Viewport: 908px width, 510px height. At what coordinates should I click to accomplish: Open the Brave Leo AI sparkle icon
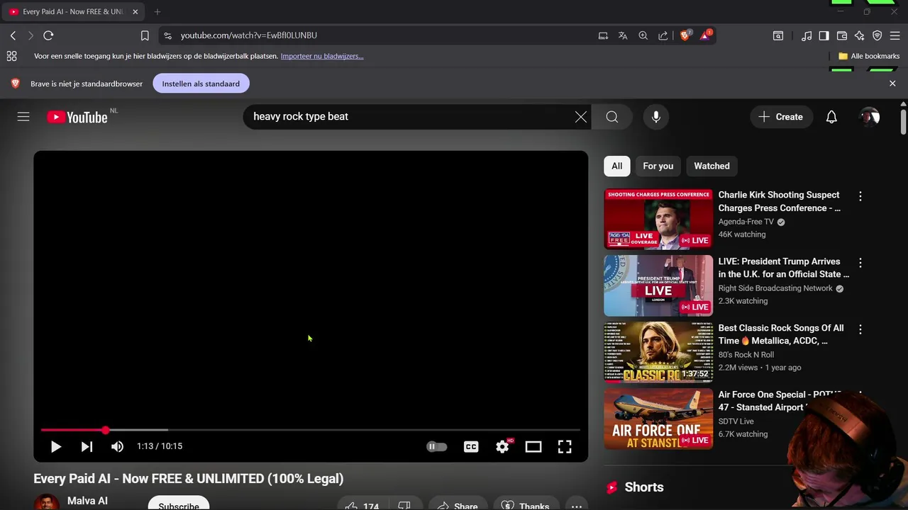click(859, 35)
